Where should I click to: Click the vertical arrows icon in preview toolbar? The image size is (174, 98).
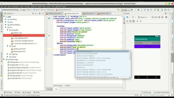point(141,21)
